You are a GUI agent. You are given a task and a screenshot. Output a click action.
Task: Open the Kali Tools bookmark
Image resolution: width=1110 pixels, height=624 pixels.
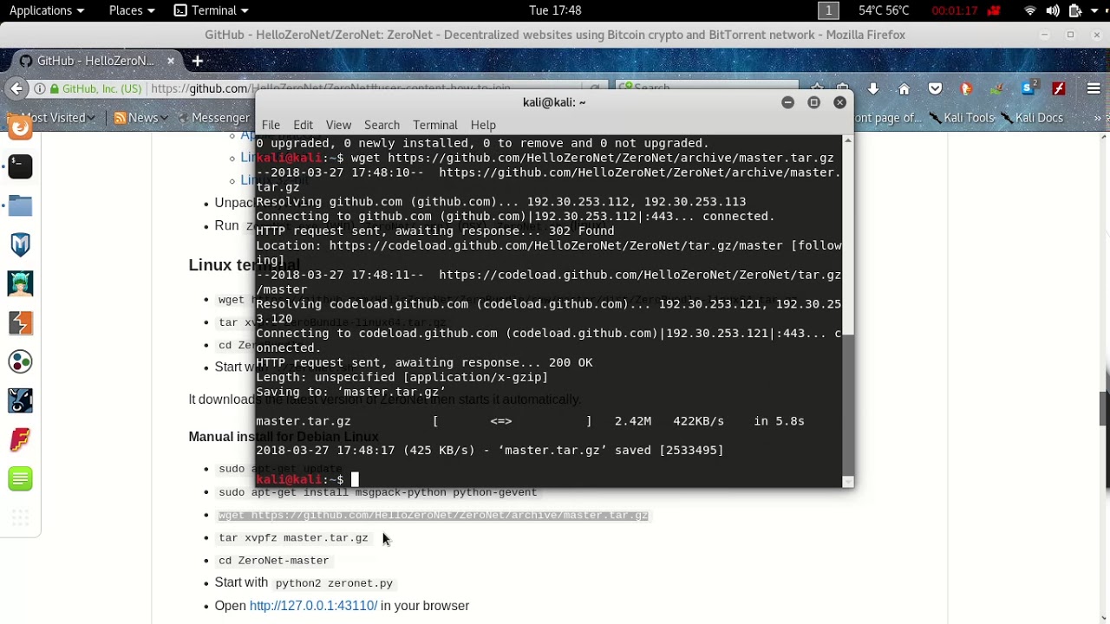pyautogui.click(x=960, y=118)
